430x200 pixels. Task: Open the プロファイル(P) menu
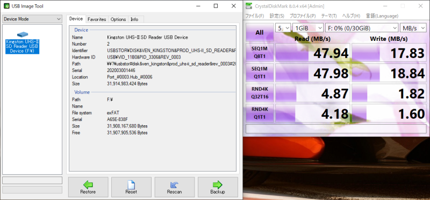303,16
